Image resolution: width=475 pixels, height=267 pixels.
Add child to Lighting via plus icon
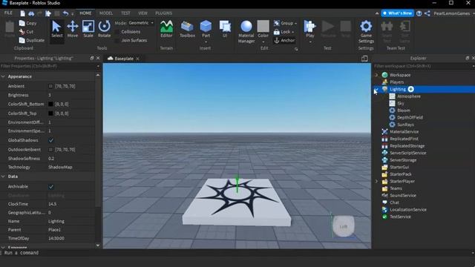pyautogui.click(x=410, y=89)
